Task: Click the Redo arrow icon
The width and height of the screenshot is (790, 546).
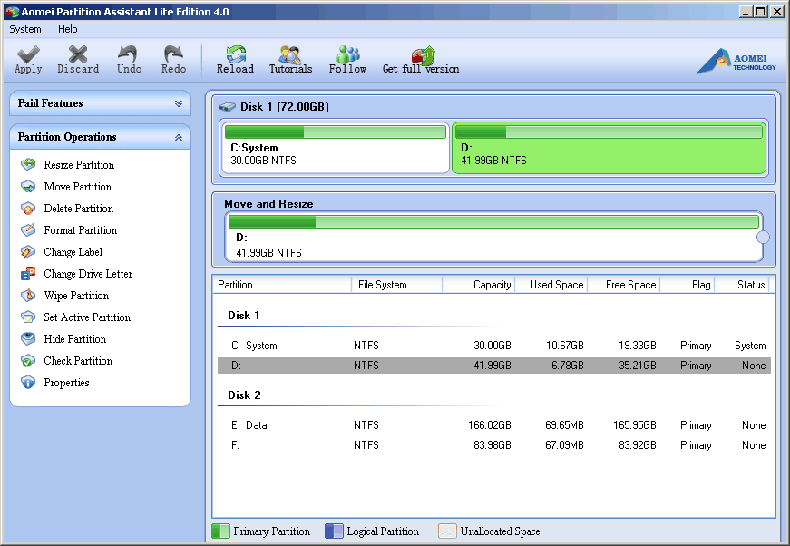Action: click(x=173, y=54)
